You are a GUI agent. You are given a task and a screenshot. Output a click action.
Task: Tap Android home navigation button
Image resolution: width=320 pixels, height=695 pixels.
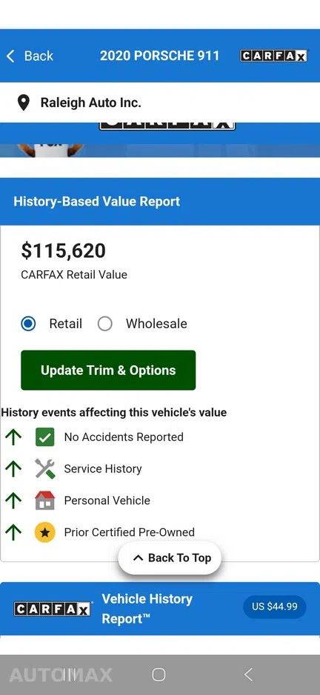(159, 675)
